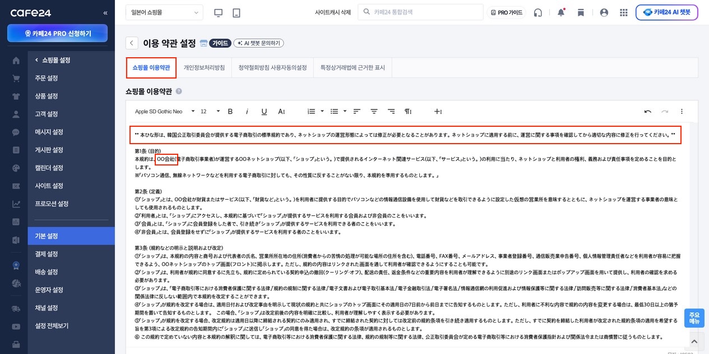Open the shopping cart orders icon
The height and width of the screenshot is (354, 709).
point(16,79)
